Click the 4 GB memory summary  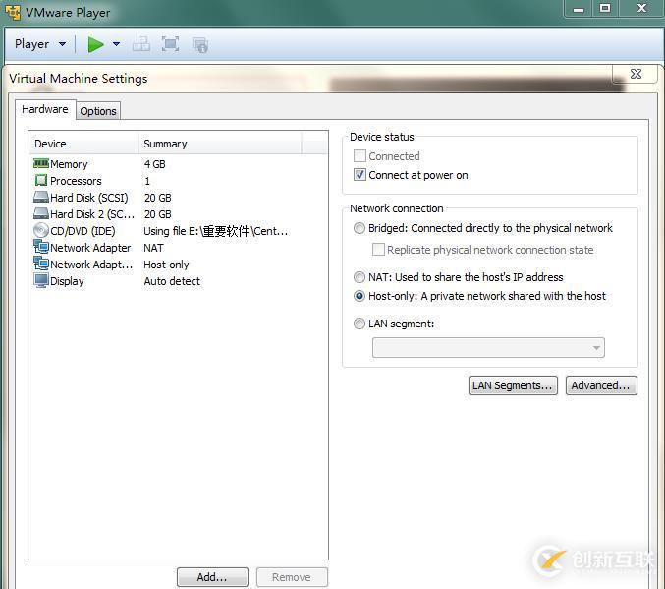[x=155, y=164]
